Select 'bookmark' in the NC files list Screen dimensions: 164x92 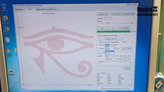(100, 77)
